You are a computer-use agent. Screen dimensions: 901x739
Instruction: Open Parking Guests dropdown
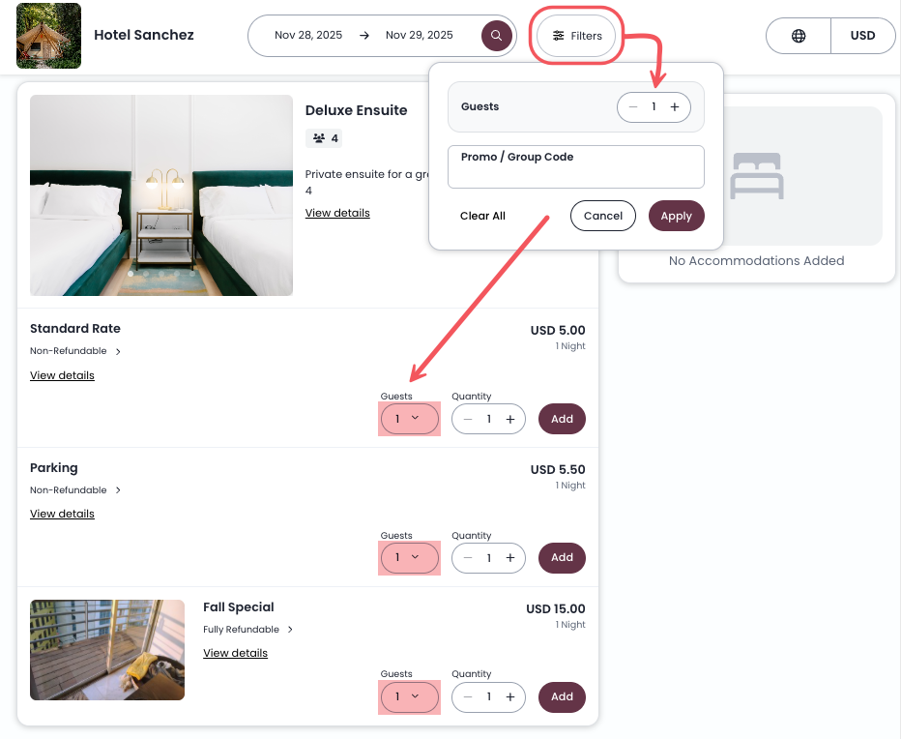pos(409,558)
